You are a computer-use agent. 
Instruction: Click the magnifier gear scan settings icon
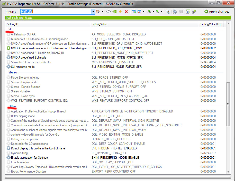175,12
